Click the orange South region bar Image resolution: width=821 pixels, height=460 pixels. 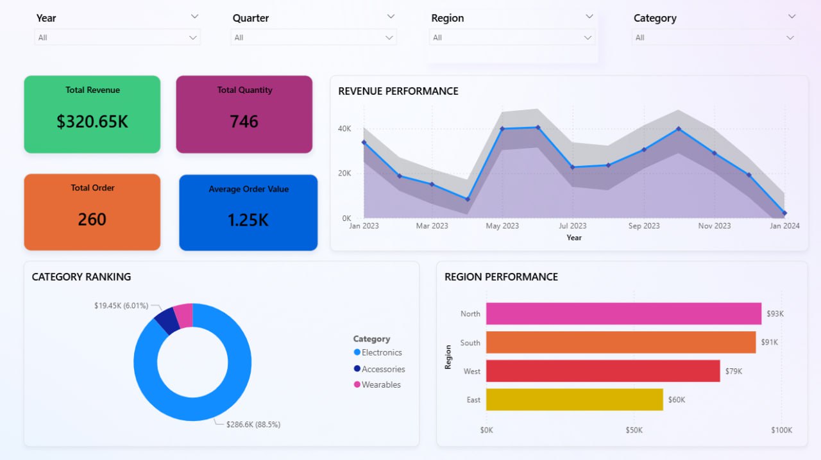click(620, 342)
